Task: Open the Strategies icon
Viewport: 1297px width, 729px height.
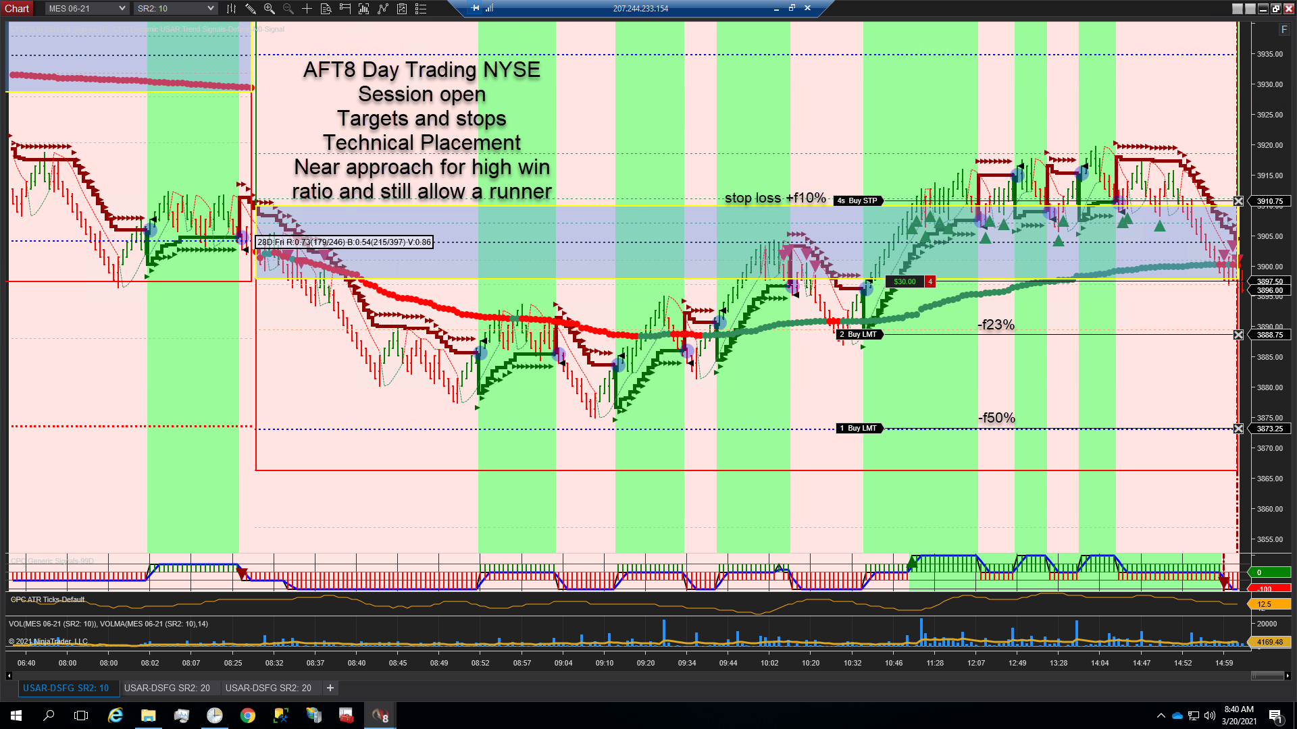Action: [402, 9]
